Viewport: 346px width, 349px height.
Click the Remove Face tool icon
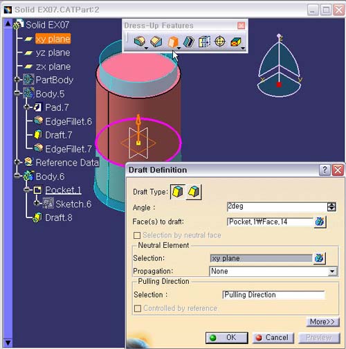[236, 42]
